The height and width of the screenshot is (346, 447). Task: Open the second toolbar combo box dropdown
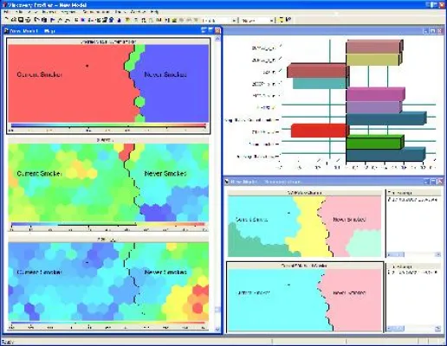[x=271, y=21]
